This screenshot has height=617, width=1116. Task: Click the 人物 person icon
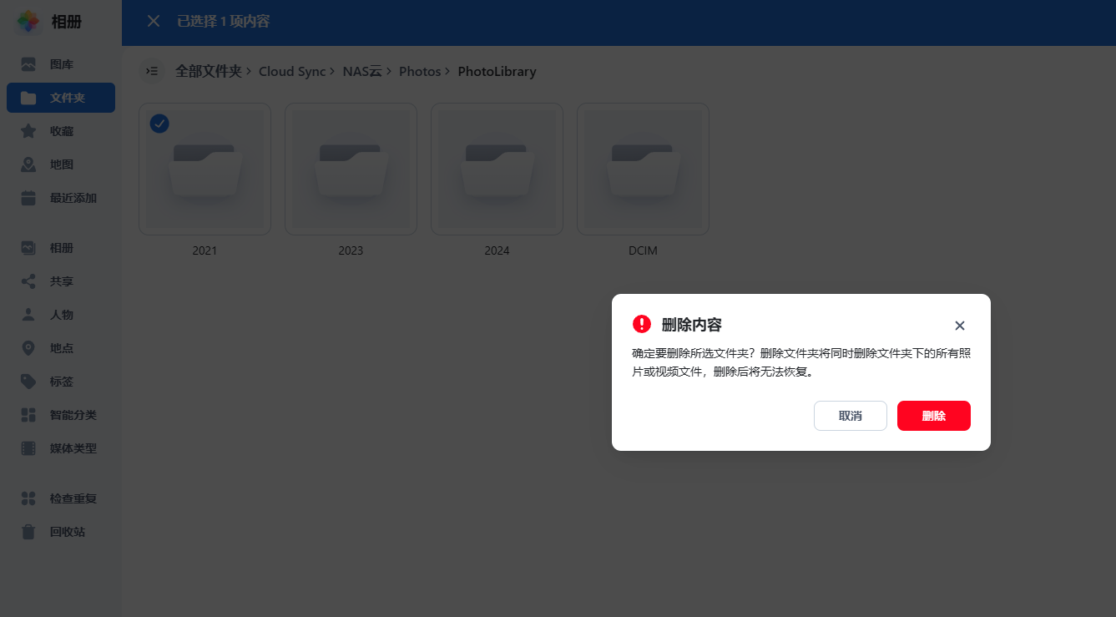(28, 315)
